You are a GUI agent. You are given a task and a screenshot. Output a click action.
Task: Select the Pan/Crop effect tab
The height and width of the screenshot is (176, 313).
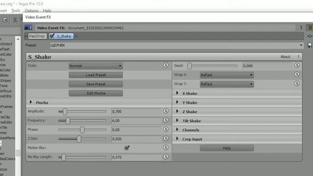point(37,36)
